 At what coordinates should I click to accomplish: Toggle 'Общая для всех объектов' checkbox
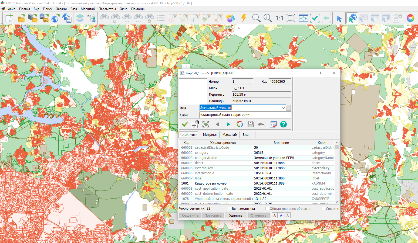pos(267,209)
